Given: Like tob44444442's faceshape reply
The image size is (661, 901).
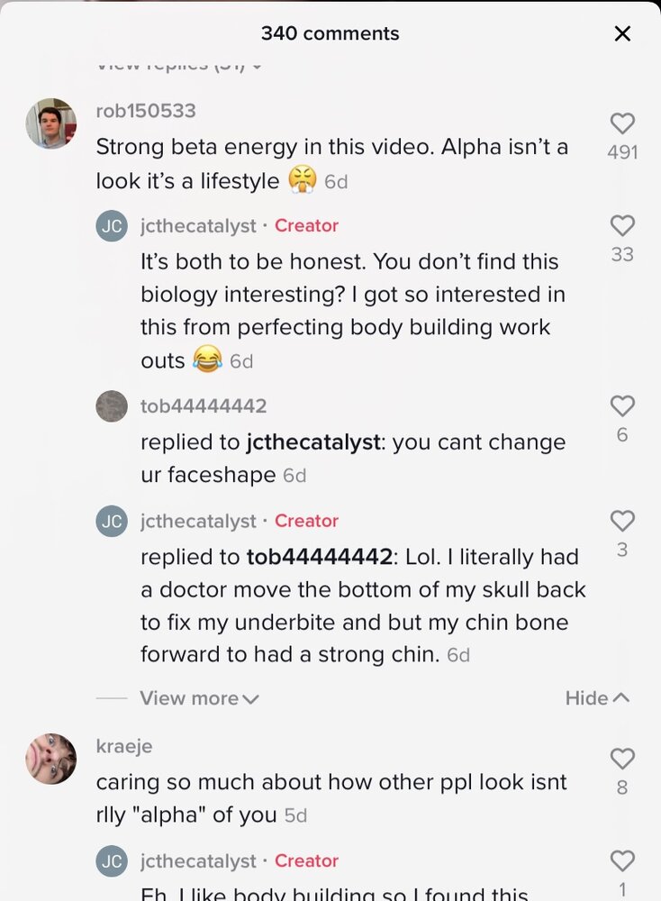Looking at the screenshot, I should coord(622,406).
